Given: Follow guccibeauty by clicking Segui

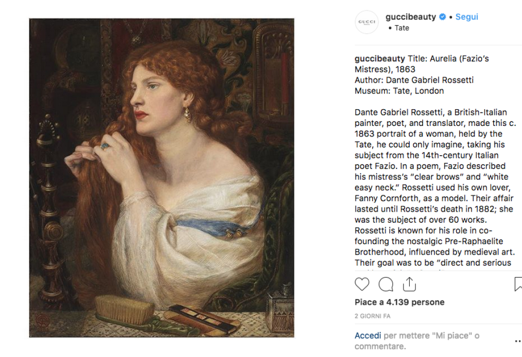Looking at the screenshot, I should tap(466, 17).
